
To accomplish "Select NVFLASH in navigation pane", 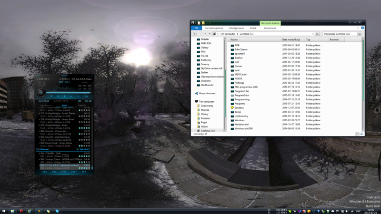I will coord(206,43).
